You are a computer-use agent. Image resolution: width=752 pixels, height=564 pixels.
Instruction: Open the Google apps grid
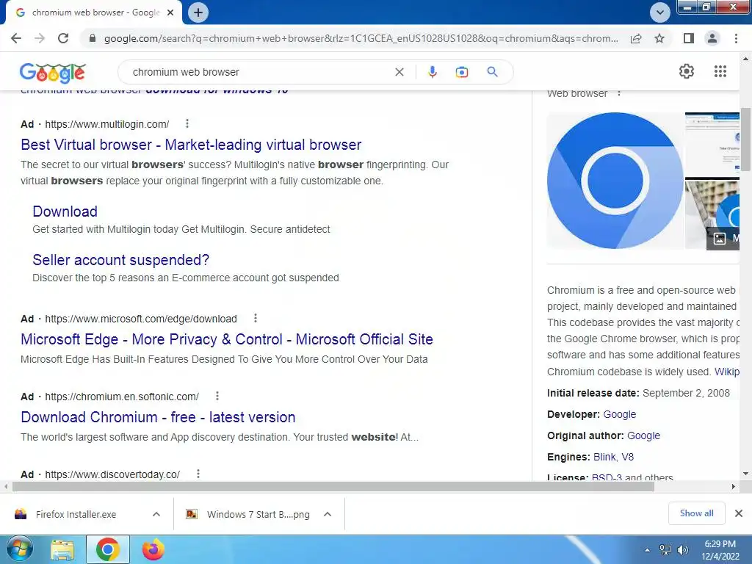(720, 71)
